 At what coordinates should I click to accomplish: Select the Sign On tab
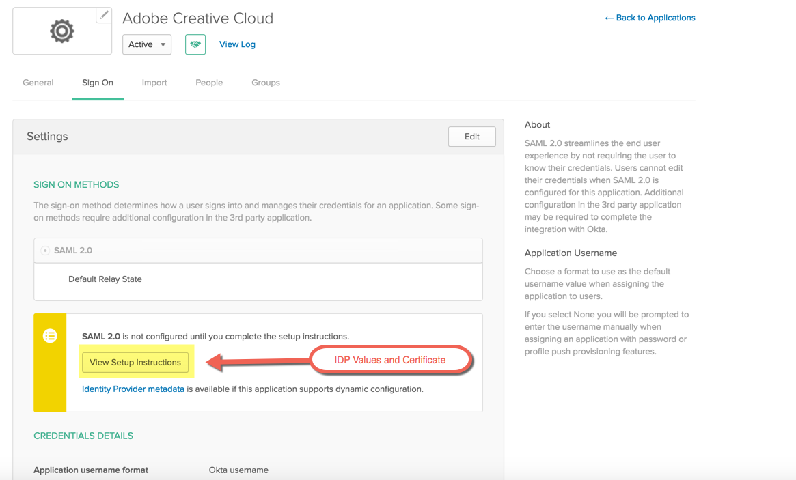97,82
